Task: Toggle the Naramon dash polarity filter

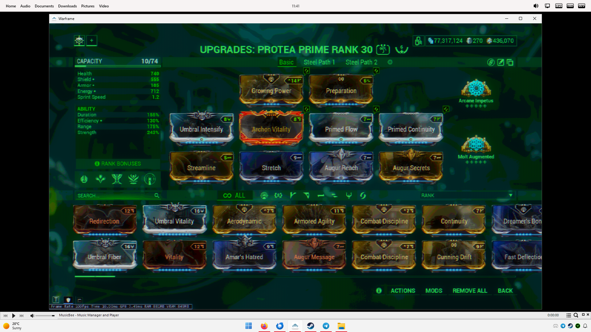Action: tap(321, 196)
